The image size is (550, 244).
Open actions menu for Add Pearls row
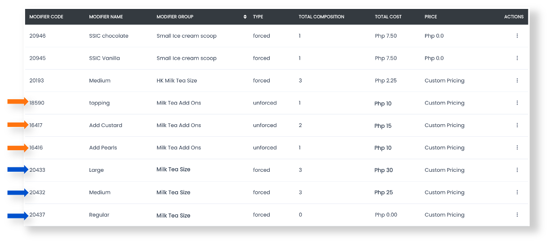click(517, 148)
